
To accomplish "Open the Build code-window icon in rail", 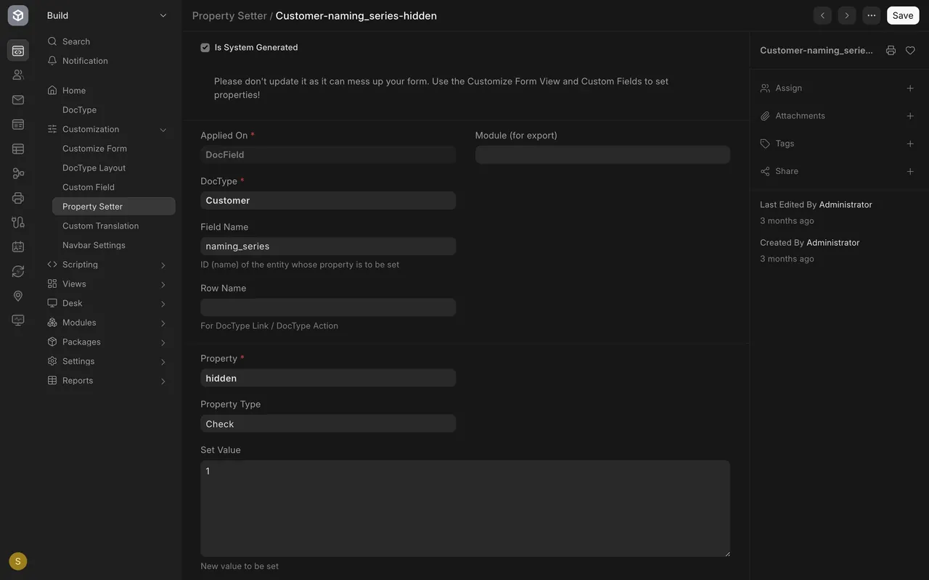I will pyautogui.click(x=18, y=51).
